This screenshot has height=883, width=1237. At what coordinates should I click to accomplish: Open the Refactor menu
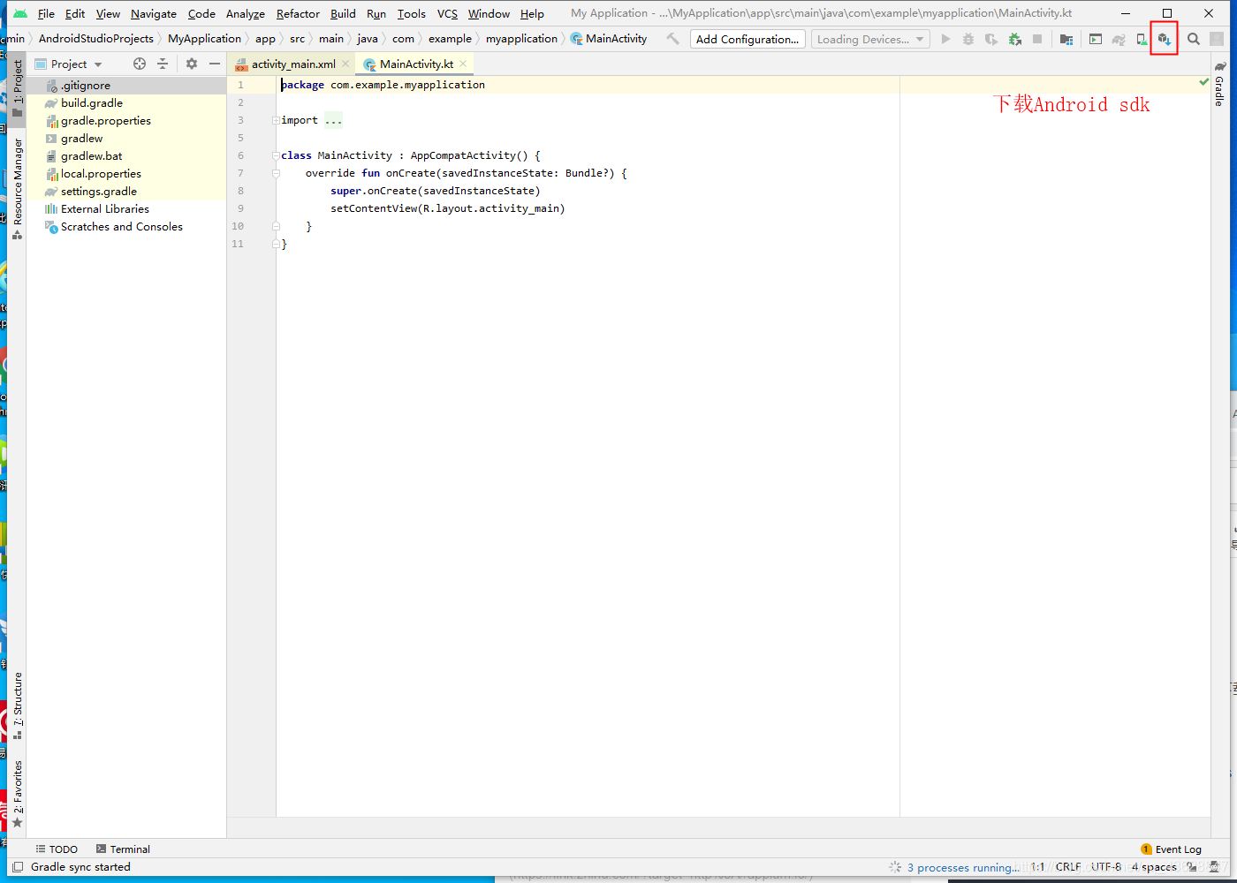tap(298, 13)
